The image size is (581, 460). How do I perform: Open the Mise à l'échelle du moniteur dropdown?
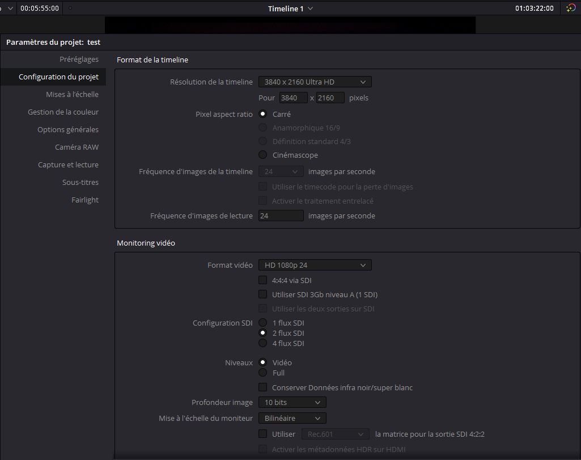pos(292,419)
